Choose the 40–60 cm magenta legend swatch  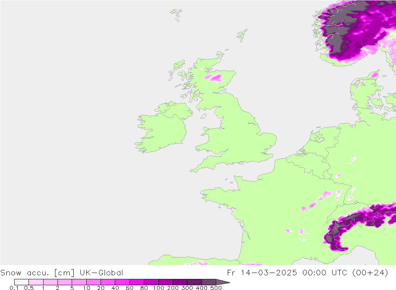122,282
